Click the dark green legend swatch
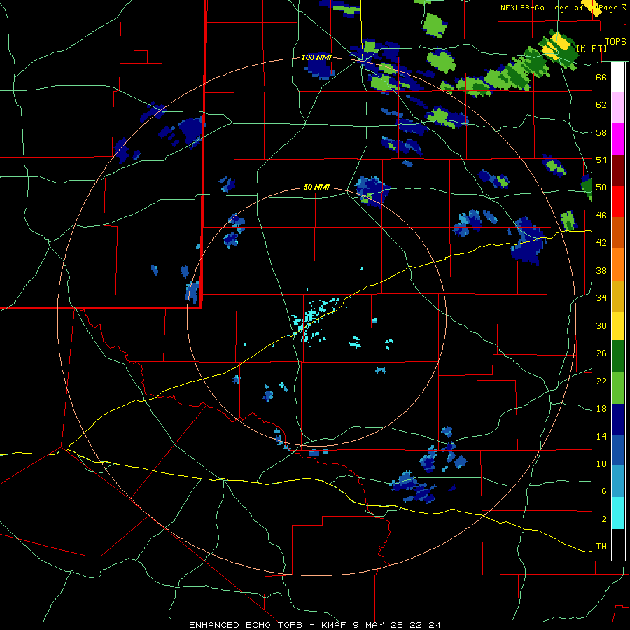The image size is (630, 630). (x=618, y=356)
